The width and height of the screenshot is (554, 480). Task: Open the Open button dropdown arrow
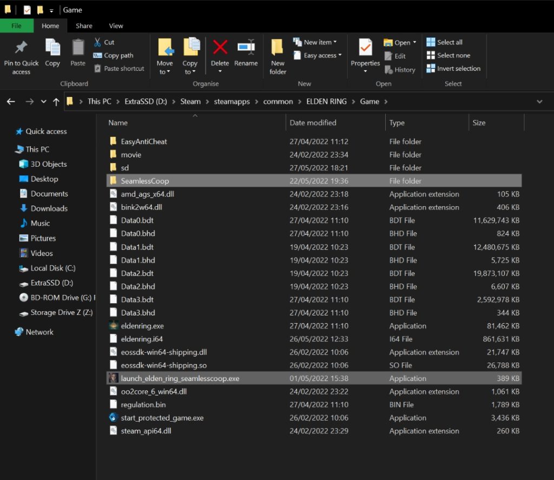[414, 42]
